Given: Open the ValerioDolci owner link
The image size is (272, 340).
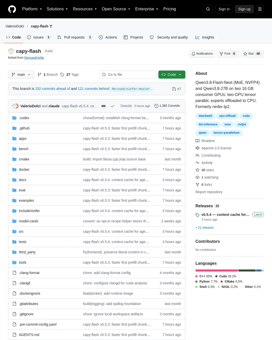Looking at the screenshot, I should pos(15,26).
